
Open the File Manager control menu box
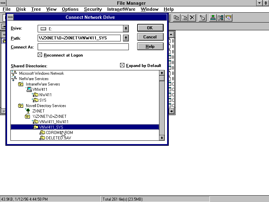click(3, 3)
